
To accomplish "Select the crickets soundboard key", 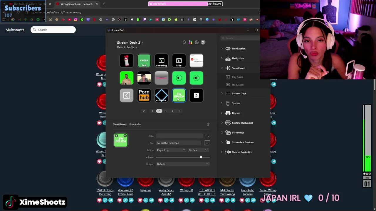I will 162,95.
